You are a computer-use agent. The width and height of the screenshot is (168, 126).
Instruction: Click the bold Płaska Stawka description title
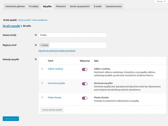pos(101,97)
